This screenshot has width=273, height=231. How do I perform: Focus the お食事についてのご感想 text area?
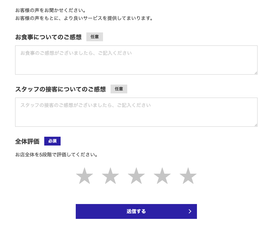tap(136, 60)
